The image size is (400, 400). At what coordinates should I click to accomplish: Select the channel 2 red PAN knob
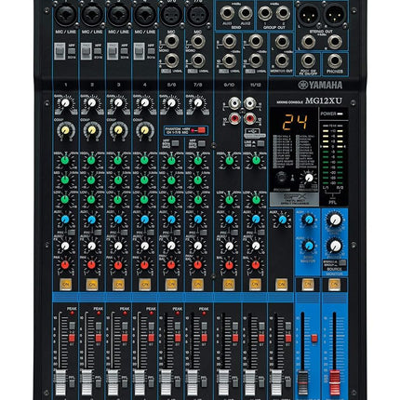91,265
